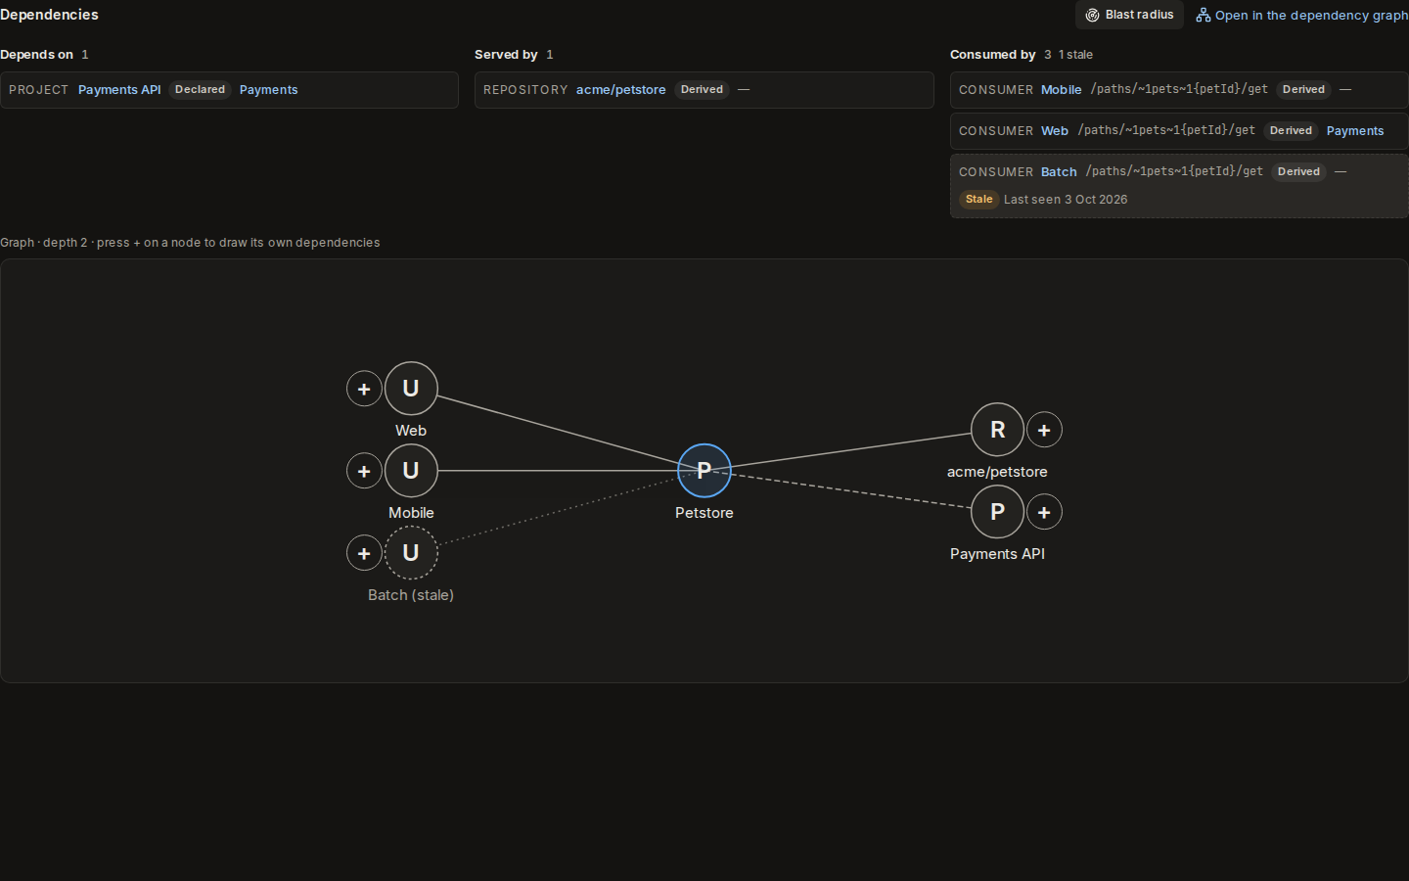Click the Web label under its graph node
The height and width of the screenshot is (881, 1409).
tap(411, 431)
